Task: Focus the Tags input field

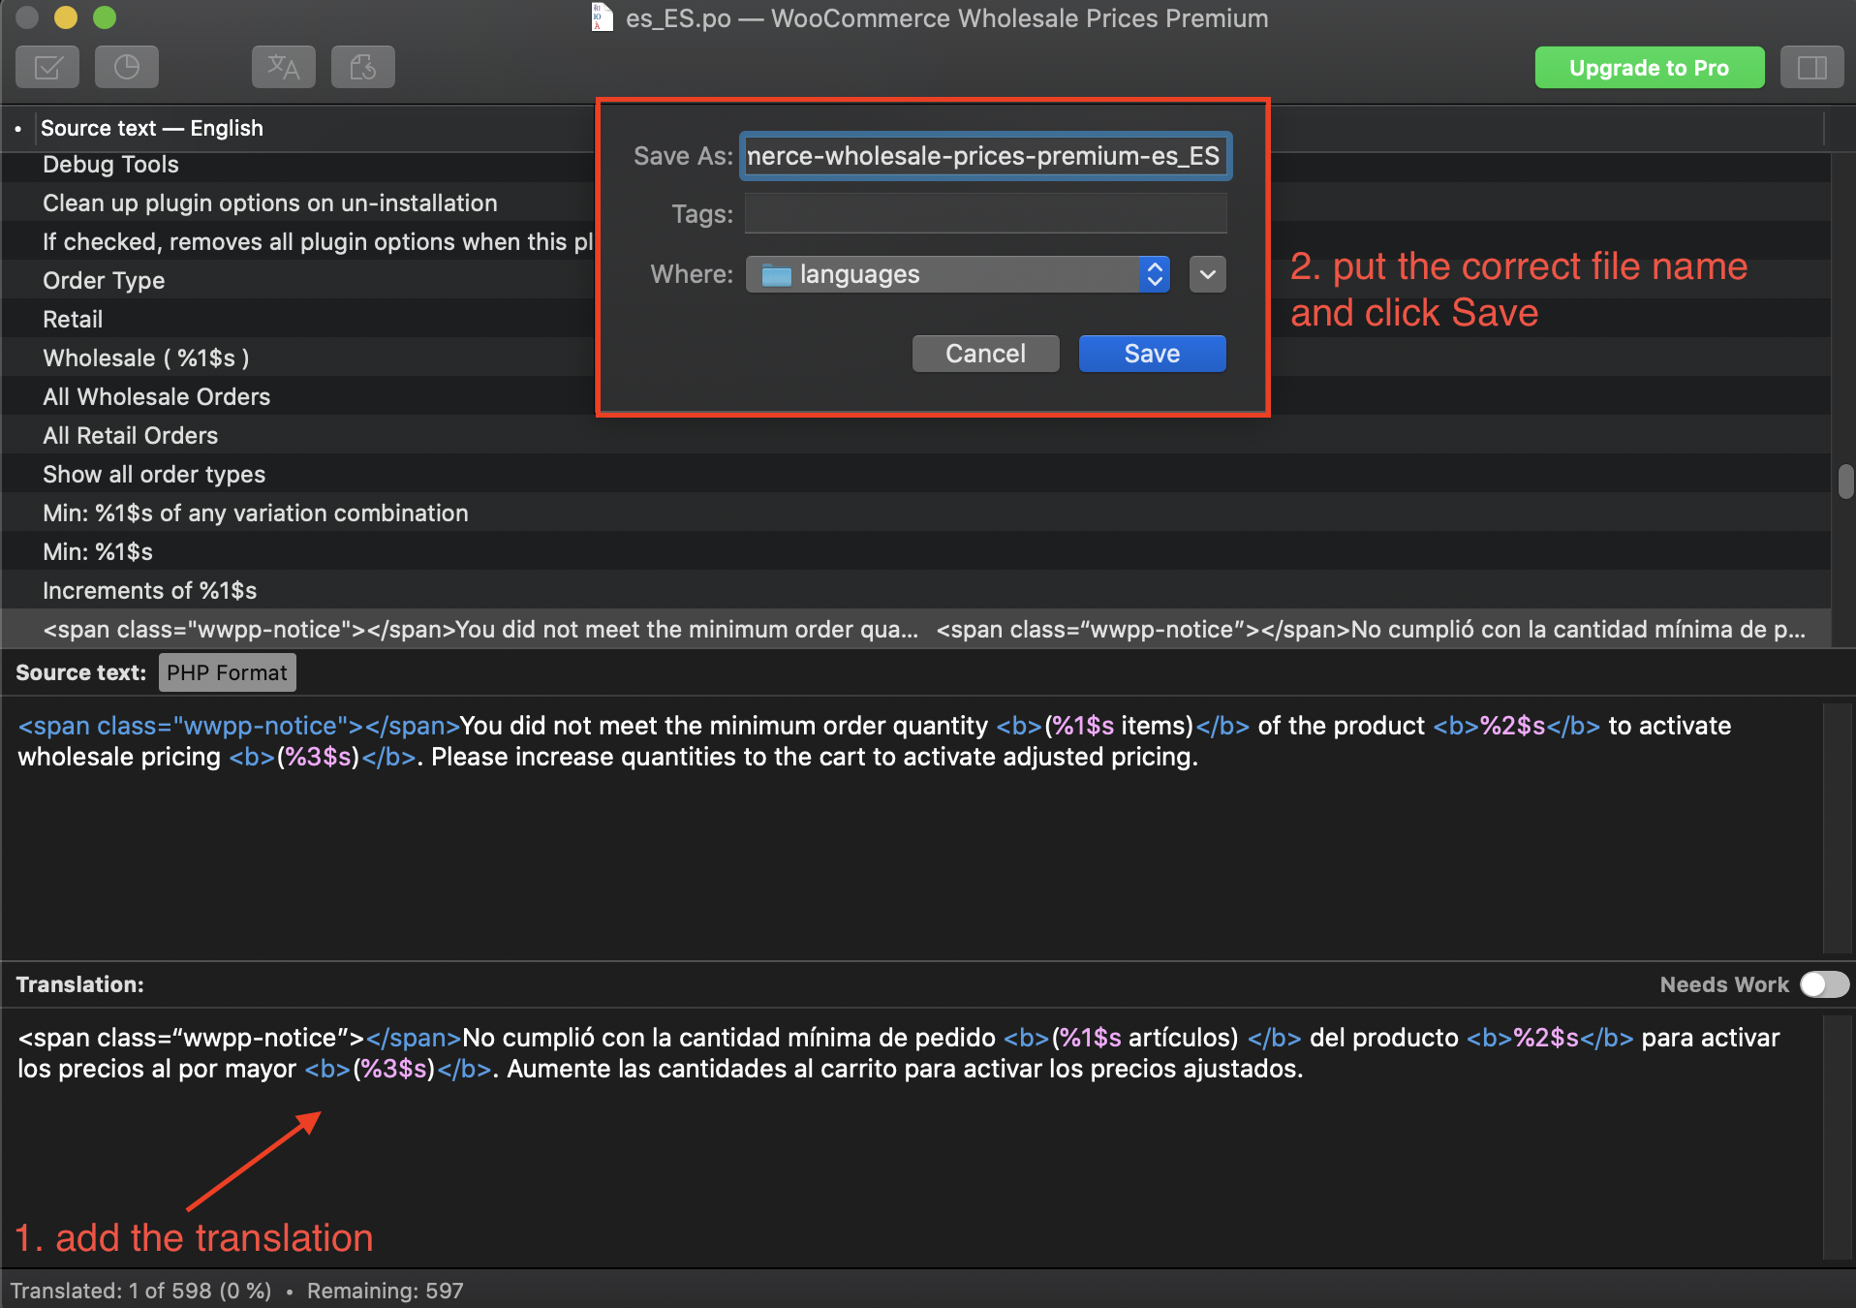Action: coord(985,214)
